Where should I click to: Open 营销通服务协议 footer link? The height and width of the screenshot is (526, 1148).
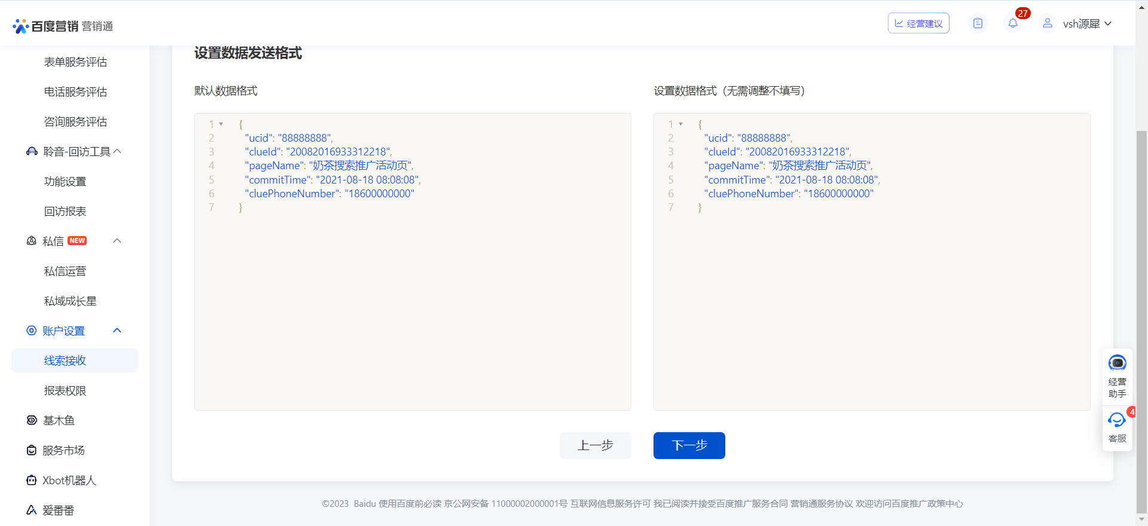point(821,504)
